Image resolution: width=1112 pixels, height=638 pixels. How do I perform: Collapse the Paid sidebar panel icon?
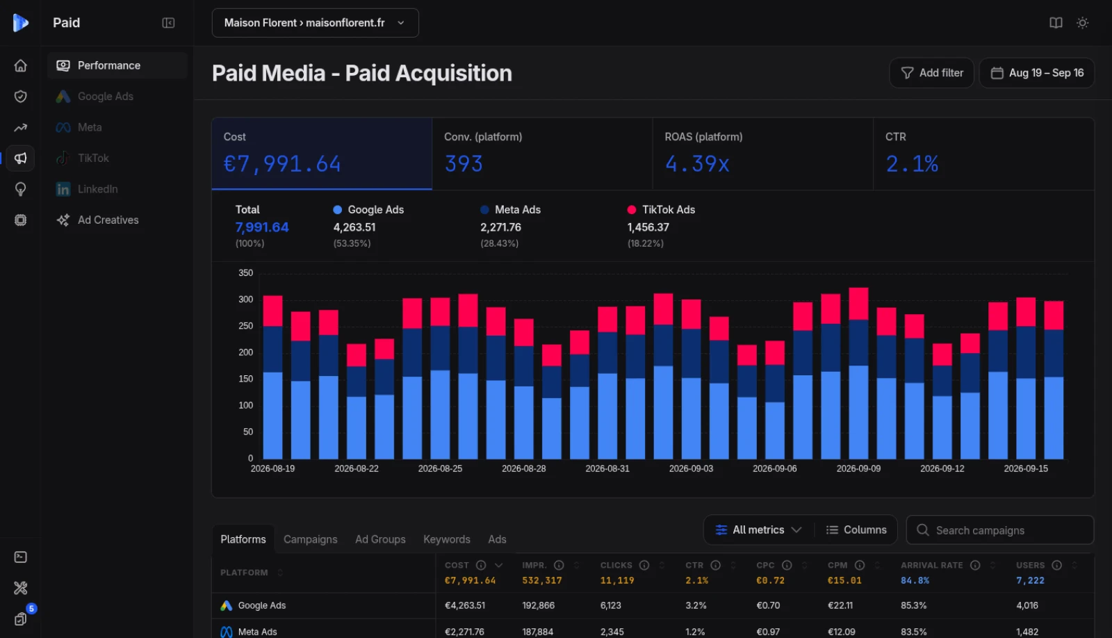pyautogui.click(x=168, y=23)
